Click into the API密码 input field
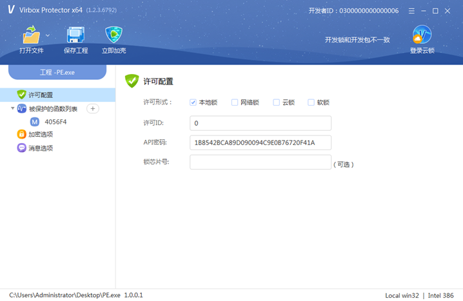This screenshot has width=463, height=301. (261, 143)
